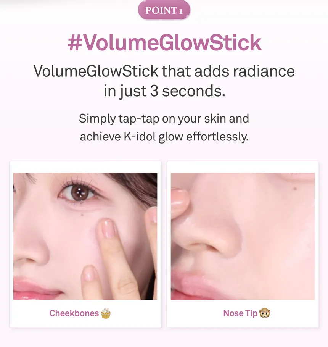The width and height of the screenshot is (328, 347).
Task: Click the eye in the Cheekbones photo
Action: click(78, 192)
